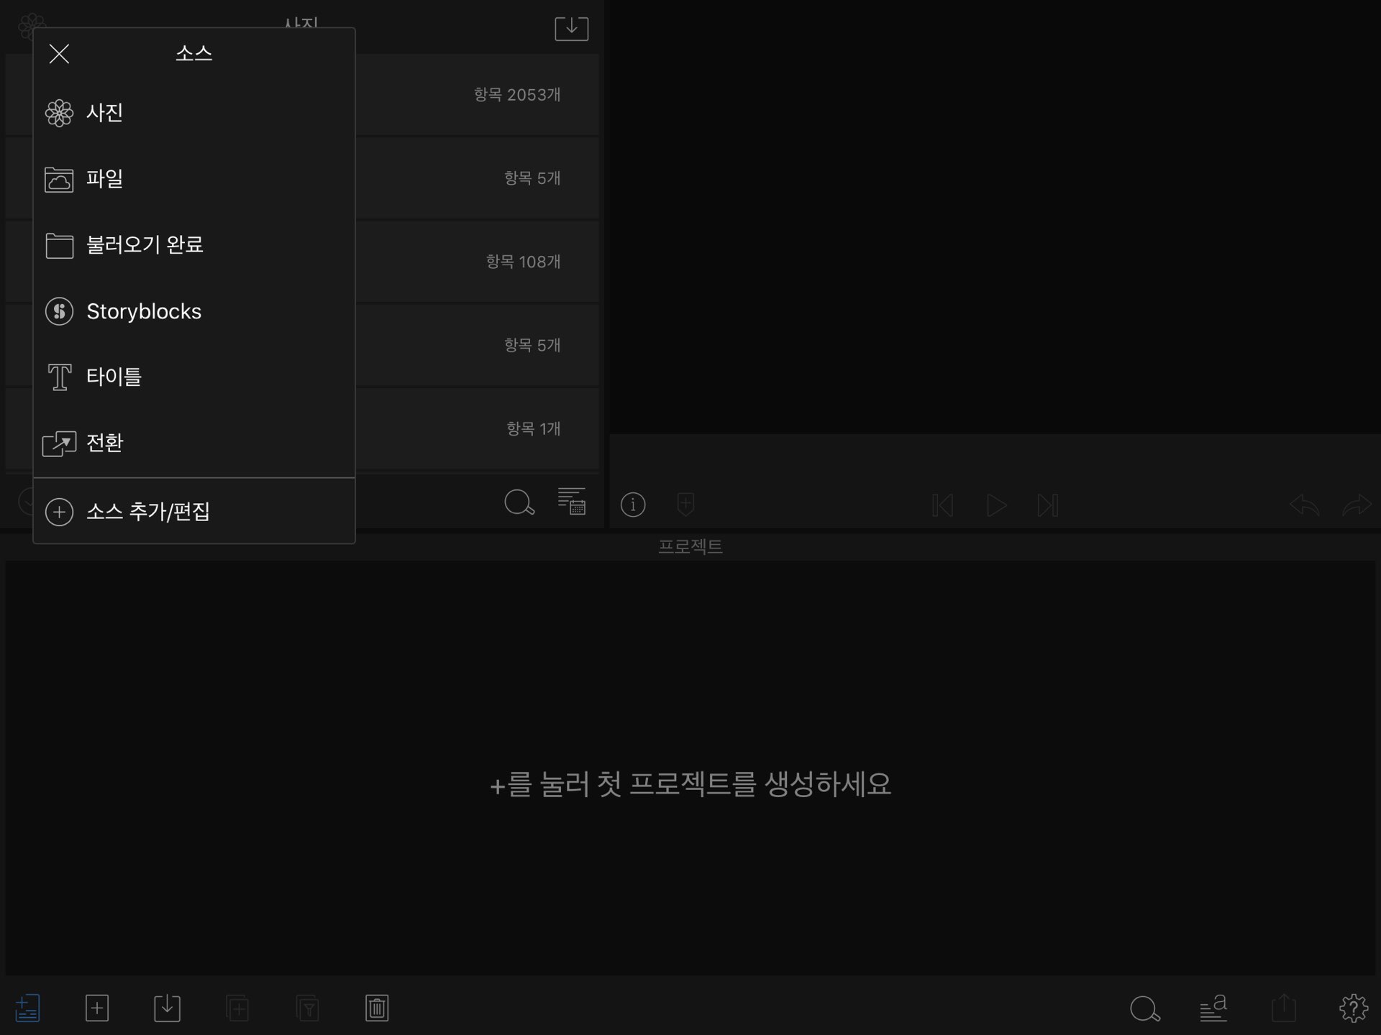Open the list sort/view options icon
The width and height of the screenshot is (1381, 1035).
click(572, 502)
